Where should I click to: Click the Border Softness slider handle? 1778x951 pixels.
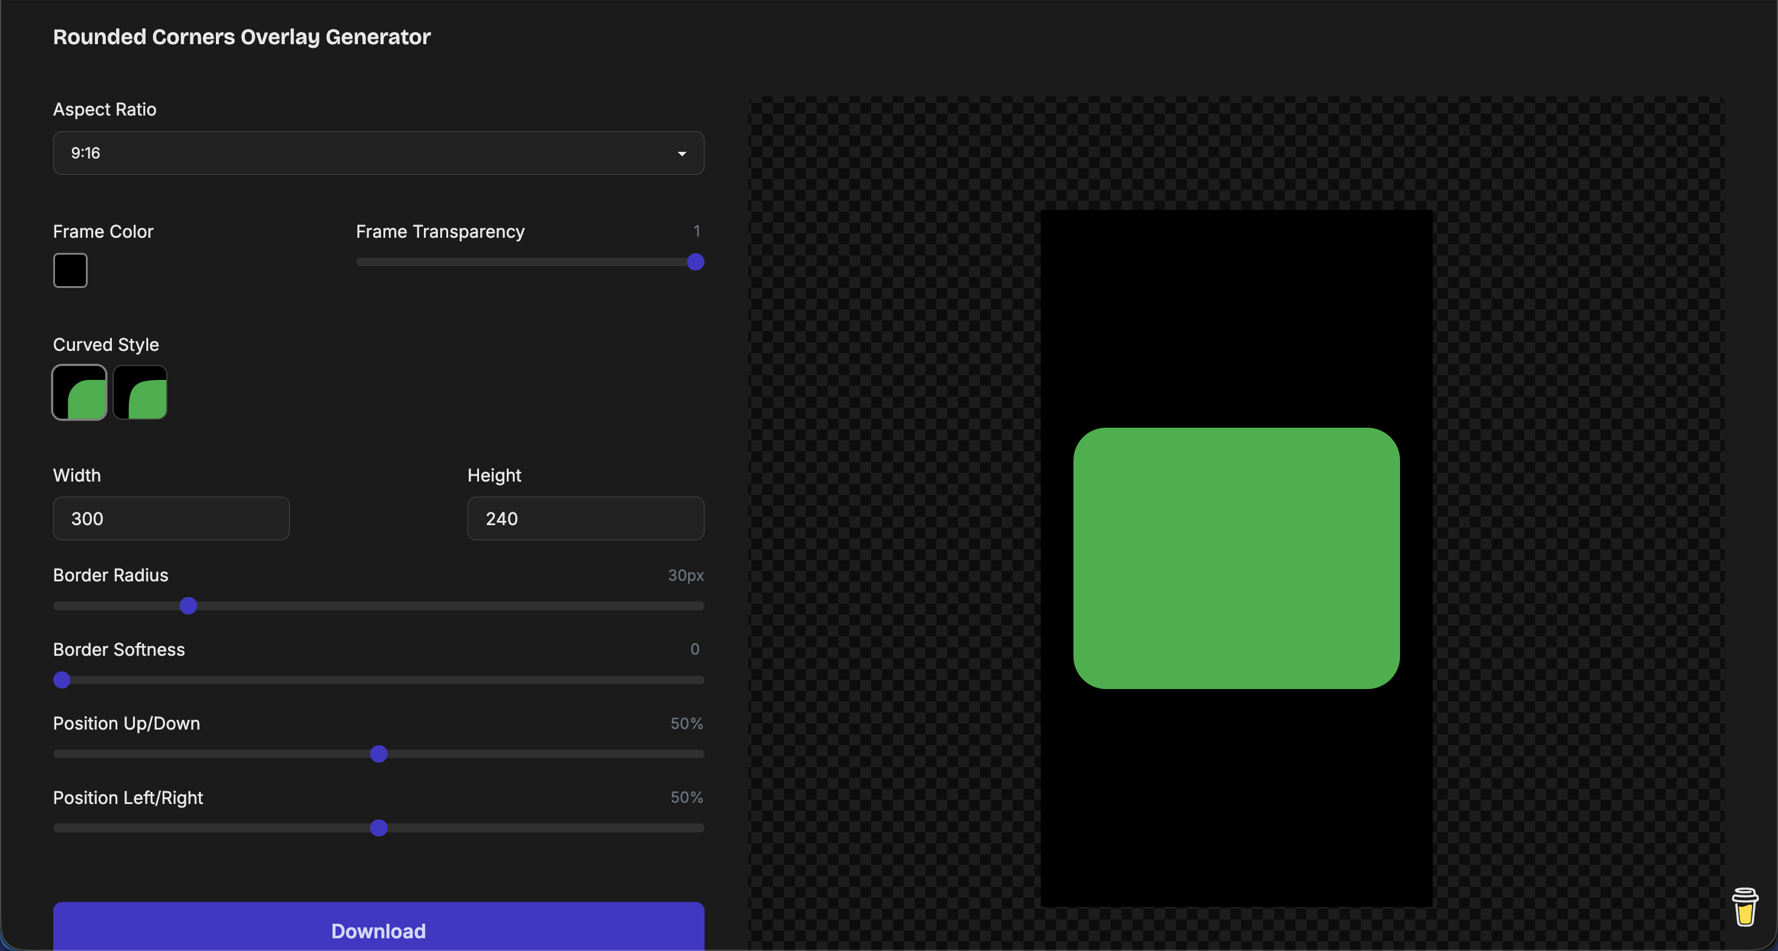point(62,680)
